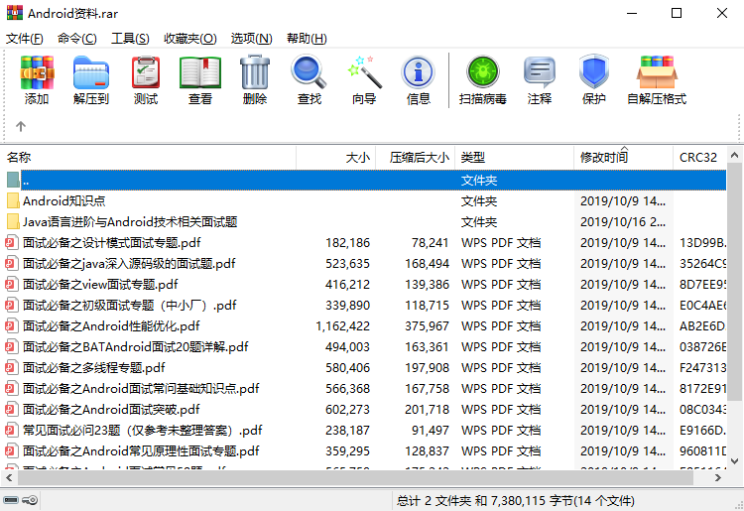This screenshot has width=744, height=511.
Task: Click folder icon of Java语言进阶 folder
Action: click(13, 222)
